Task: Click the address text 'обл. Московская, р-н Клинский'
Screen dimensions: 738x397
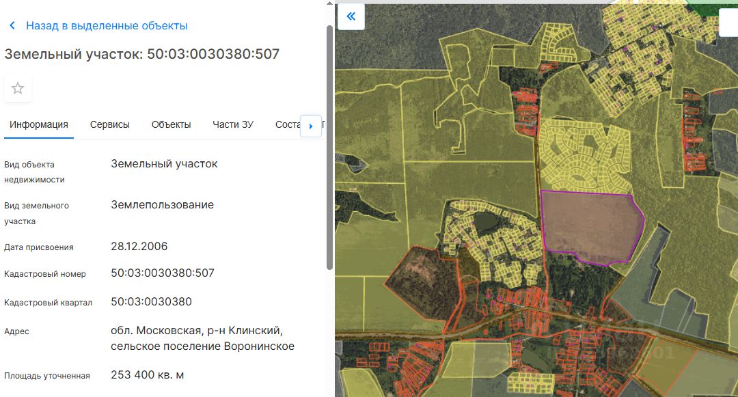Action: (x=197, y=331)
